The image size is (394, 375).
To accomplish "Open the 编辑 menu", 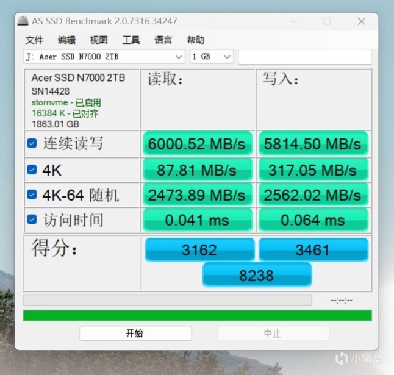I will [66, 40].
